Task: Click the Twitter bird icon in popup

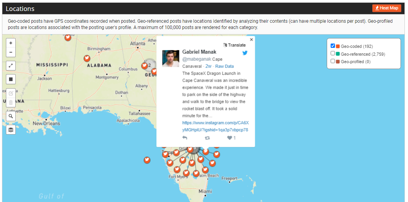Action: pyautogui.click(x=245, y=53)
